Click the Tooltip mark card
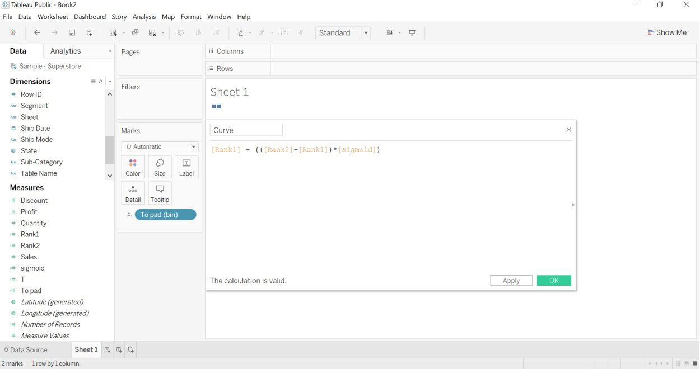 click(x=160, y=193)
